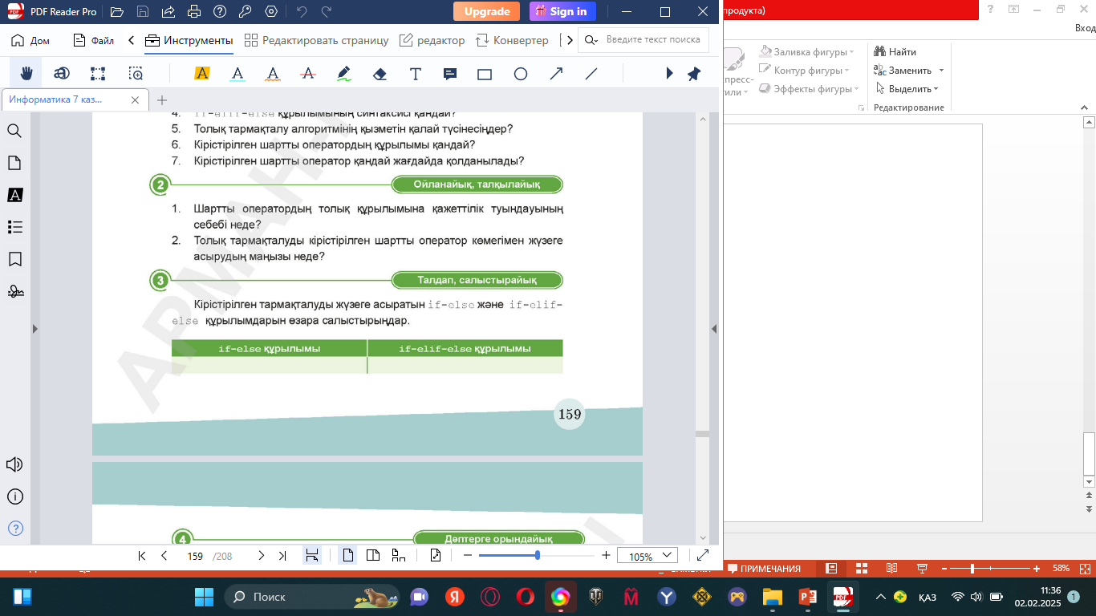Click Найти in PowerPoint ribbon

(x=895, y=52)
